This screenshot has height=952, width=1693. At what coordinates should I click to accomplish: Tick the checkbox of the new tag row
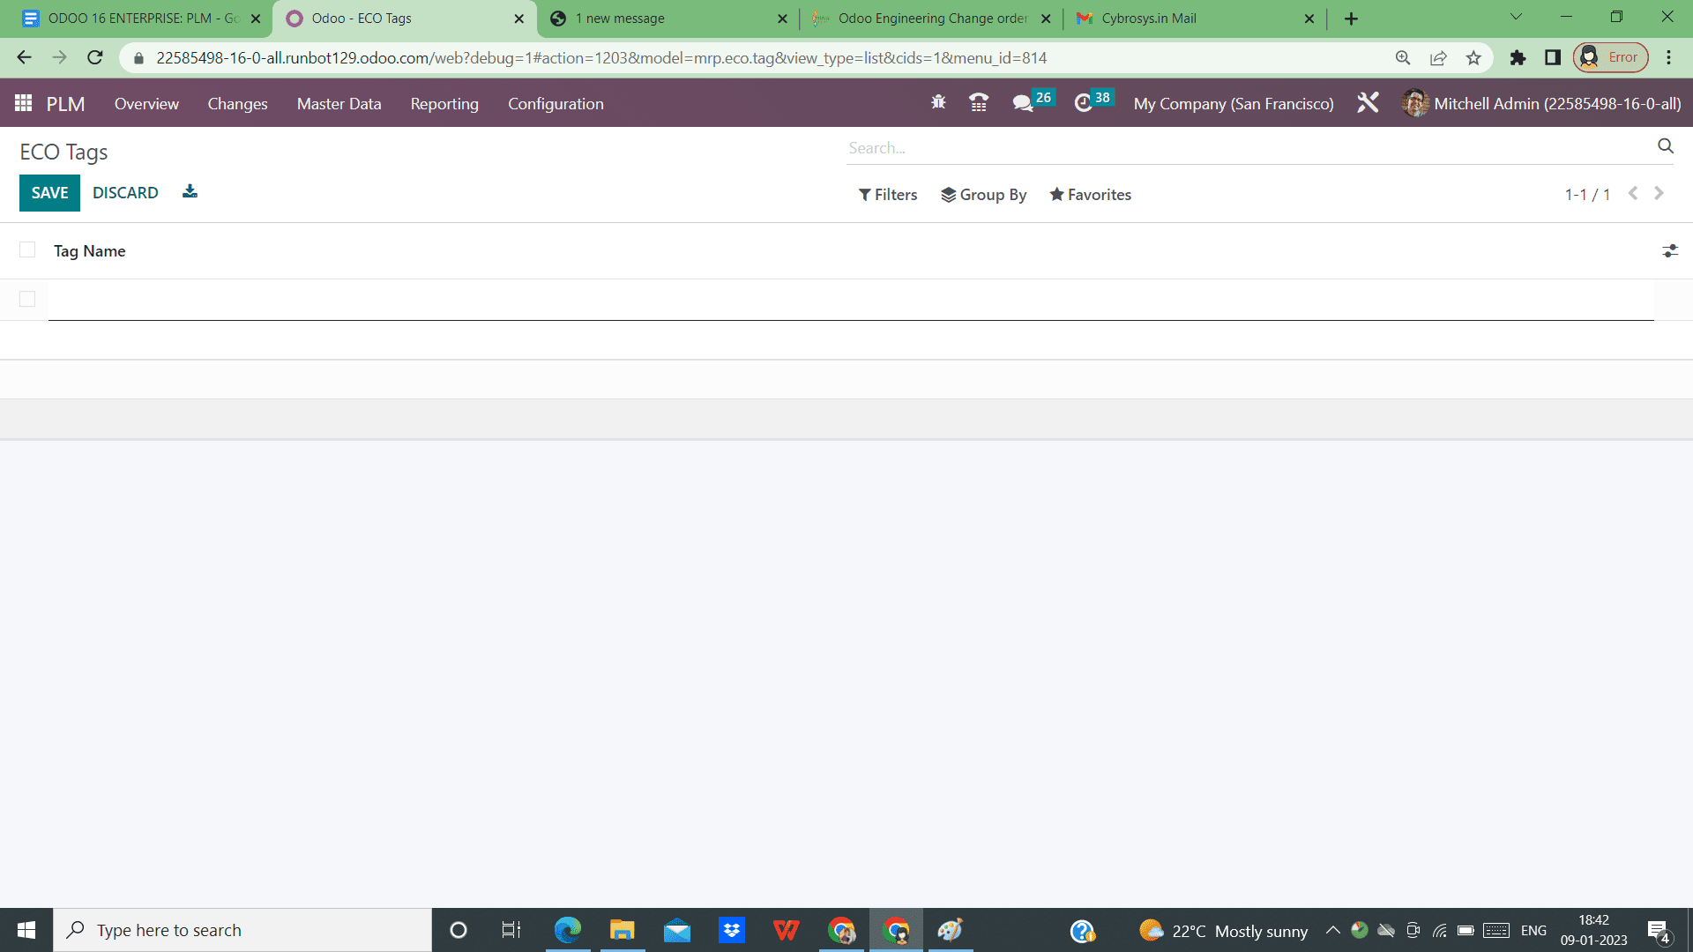point(27,299)
